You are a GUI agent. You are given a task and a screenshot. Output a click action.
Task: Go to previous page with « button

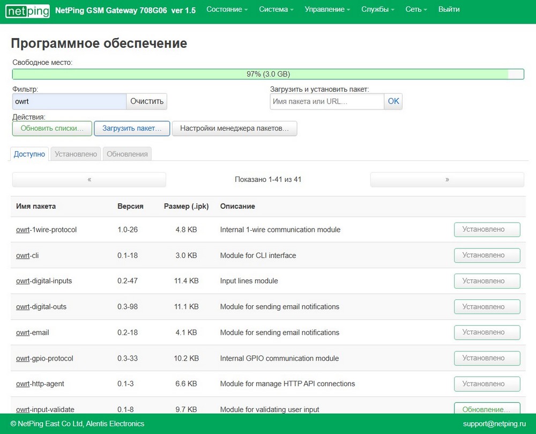[89, 180]
